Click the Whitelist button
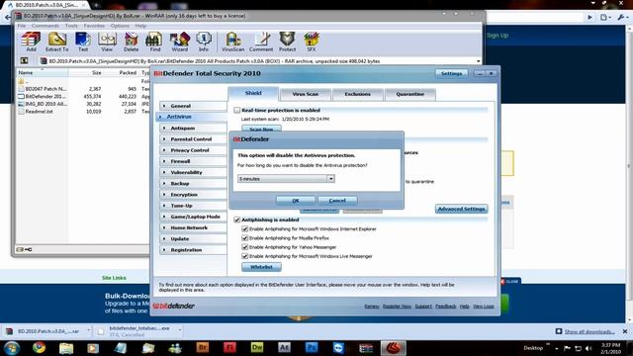The width and height of the screenshot is (633, 356). click(261, 267)
